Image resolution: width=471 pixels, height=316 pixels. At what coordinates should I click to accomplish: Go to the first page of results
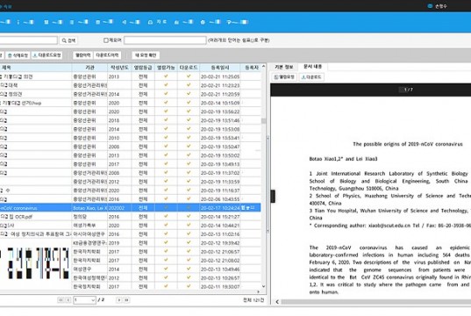coord(61,300)
